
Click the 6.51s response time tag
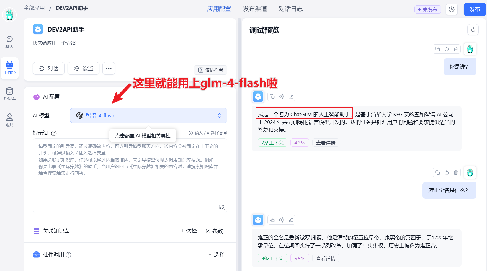point(300,259)
